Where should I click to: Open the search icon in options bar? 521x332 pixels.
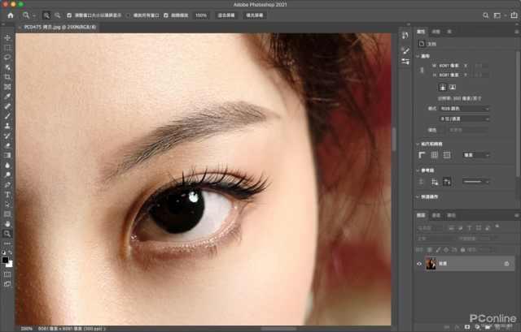coord(485,15)
